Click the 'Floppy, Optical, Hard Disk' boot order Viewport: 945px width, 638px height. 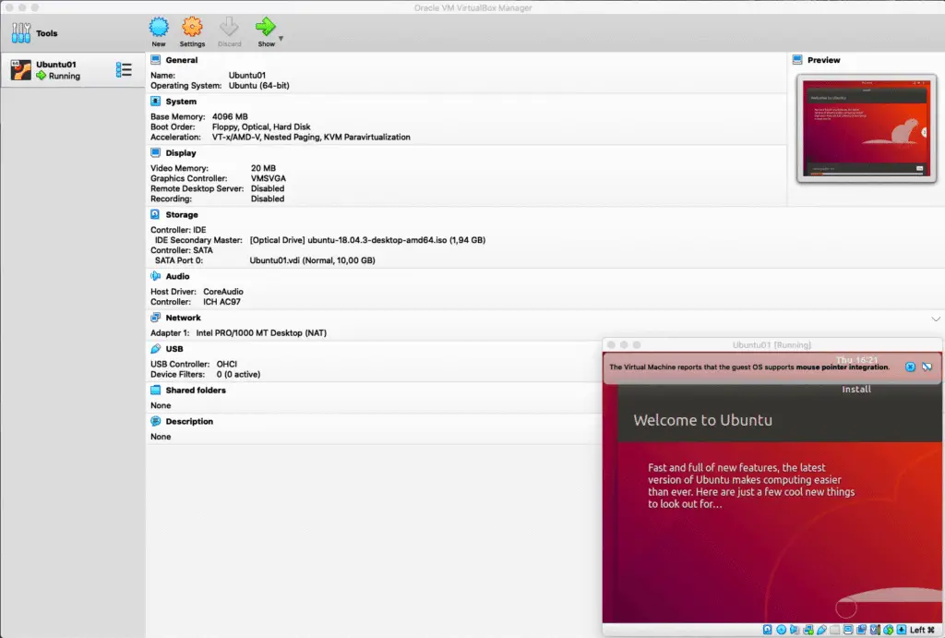[x=261, y=126]
